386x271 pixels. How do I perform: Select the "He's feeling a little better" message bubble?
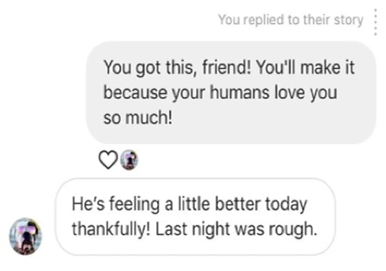[x=195, y=216]
